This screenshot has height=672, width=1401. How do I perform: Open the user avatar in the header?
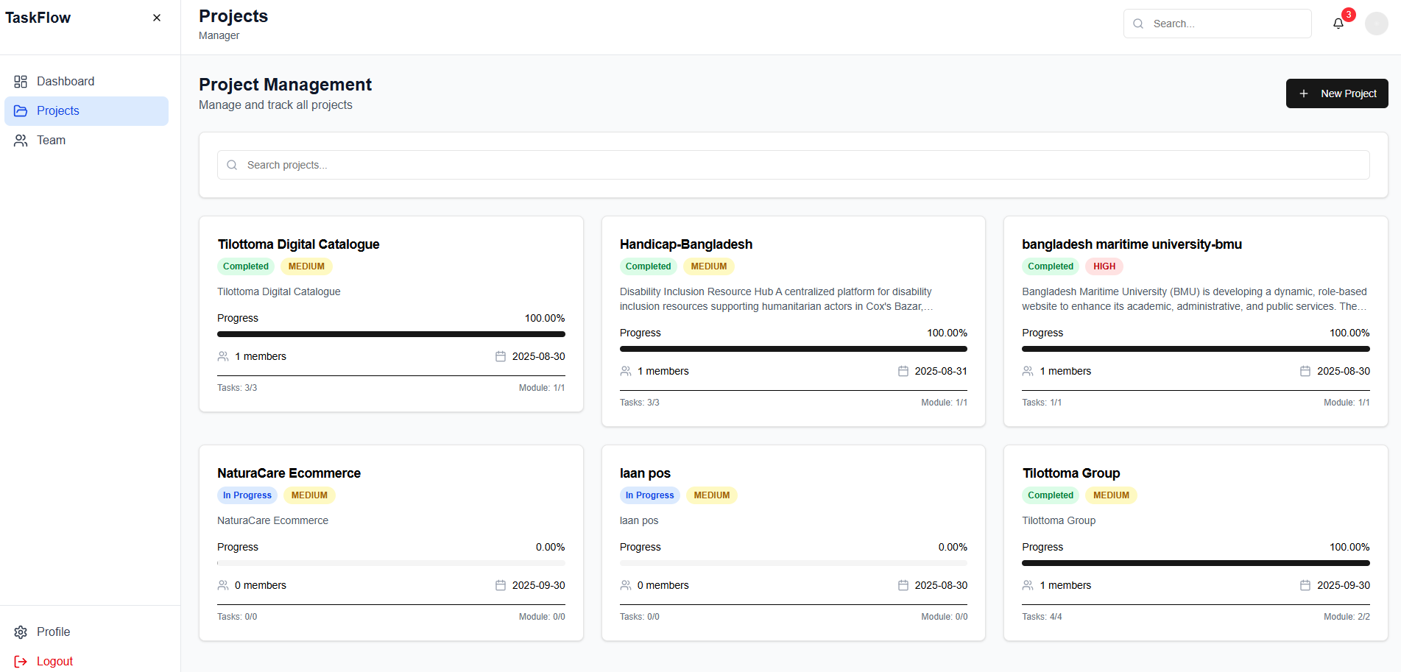(x=1376, y=23)
